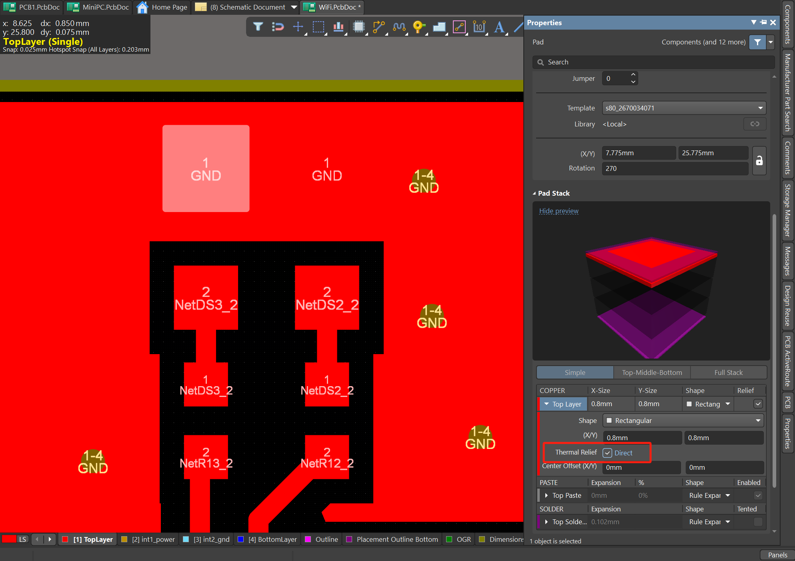Toggle the Top Layer relief checkbox
Screen dimensions: 795x561
coord(758,404)
